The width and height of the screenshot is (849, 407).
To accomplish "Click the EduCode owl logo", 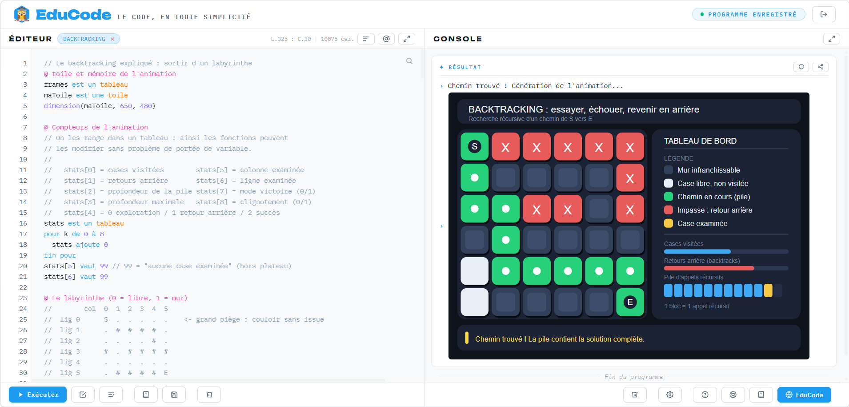I will pos(21,14).
